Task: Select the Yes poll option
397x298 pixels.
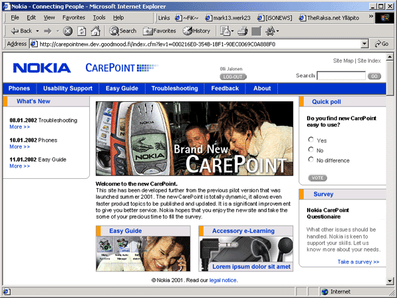Action: pyautogui.click(x=311, y=140)
